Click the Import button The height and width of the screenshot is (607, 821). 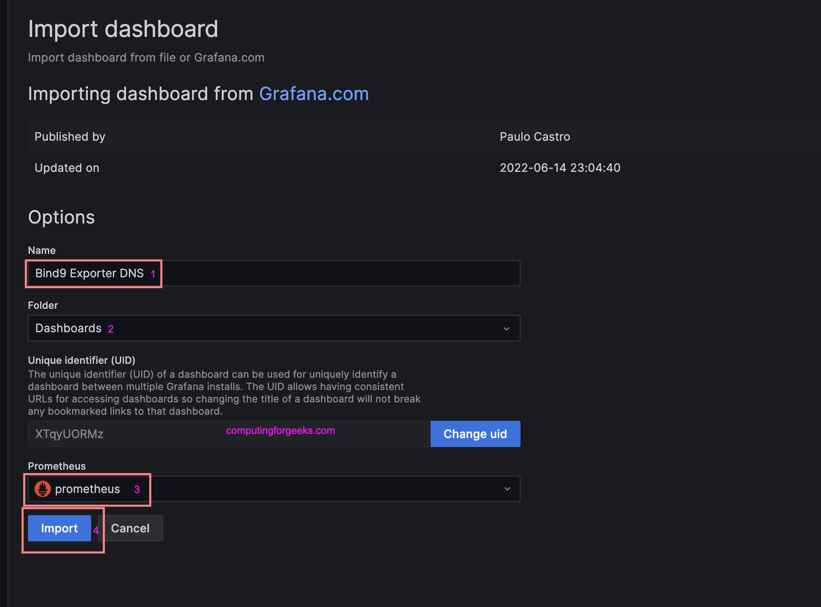point(59,528)
